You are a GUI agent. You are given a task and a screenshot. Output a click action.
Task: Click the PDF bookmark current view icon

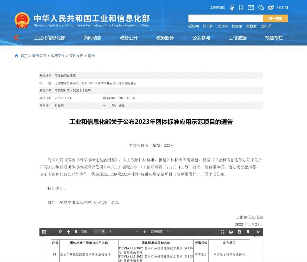pyautogui.click(x=248, y=232)
